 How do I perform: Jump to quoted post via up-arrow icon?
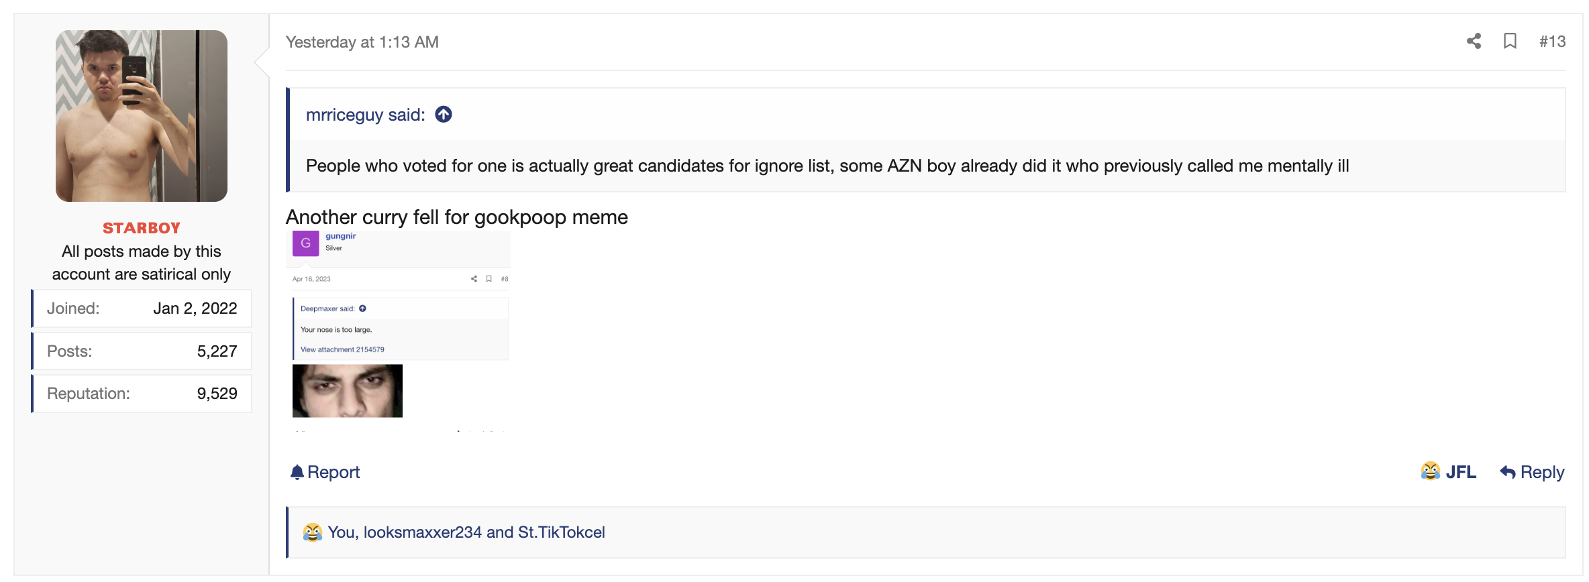point(444,115)
